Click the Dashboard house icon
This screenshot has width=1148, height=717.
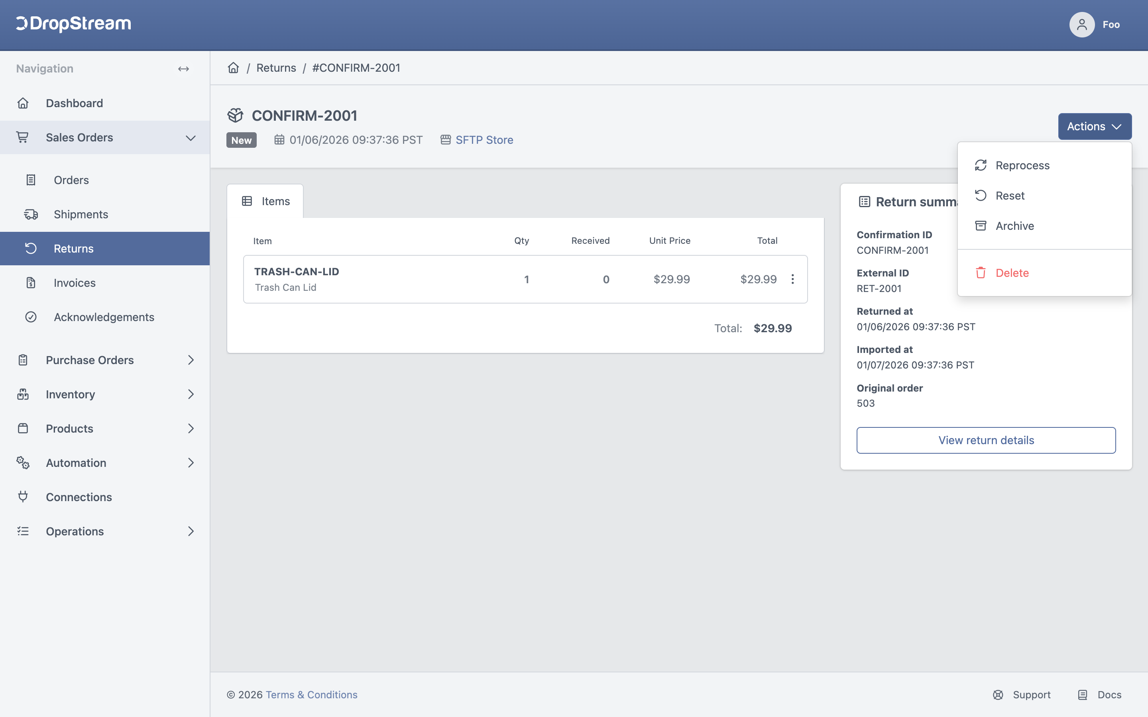coord(23,103)
